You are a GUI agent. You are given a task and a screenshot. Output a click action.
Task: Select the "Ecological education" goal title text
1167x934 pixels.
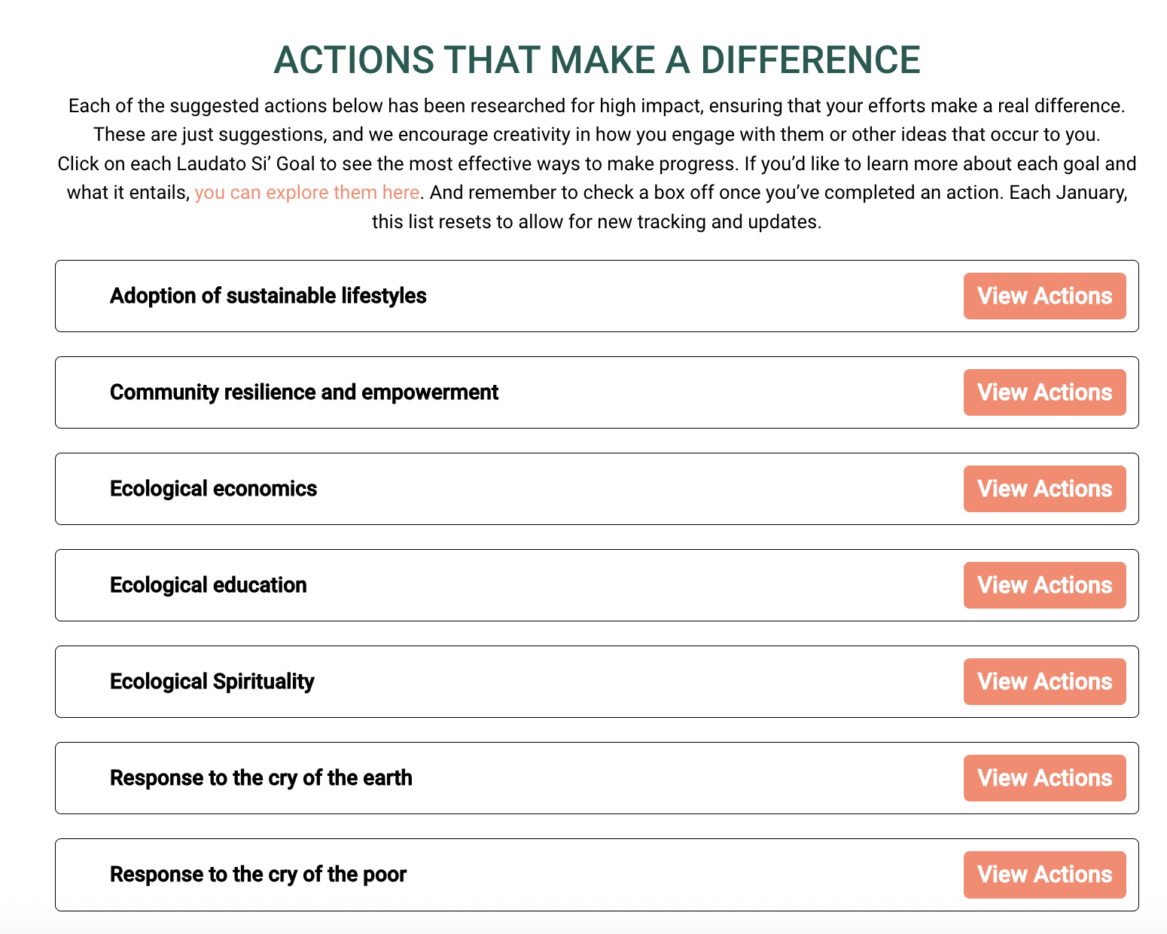(x=208, y=585)
